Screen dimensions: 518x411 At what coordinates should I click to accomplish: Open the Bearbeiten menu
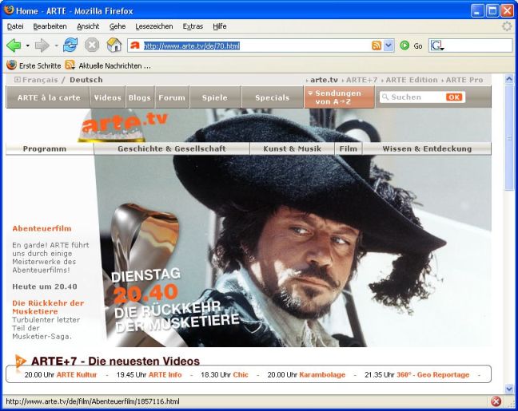(50, 26)
